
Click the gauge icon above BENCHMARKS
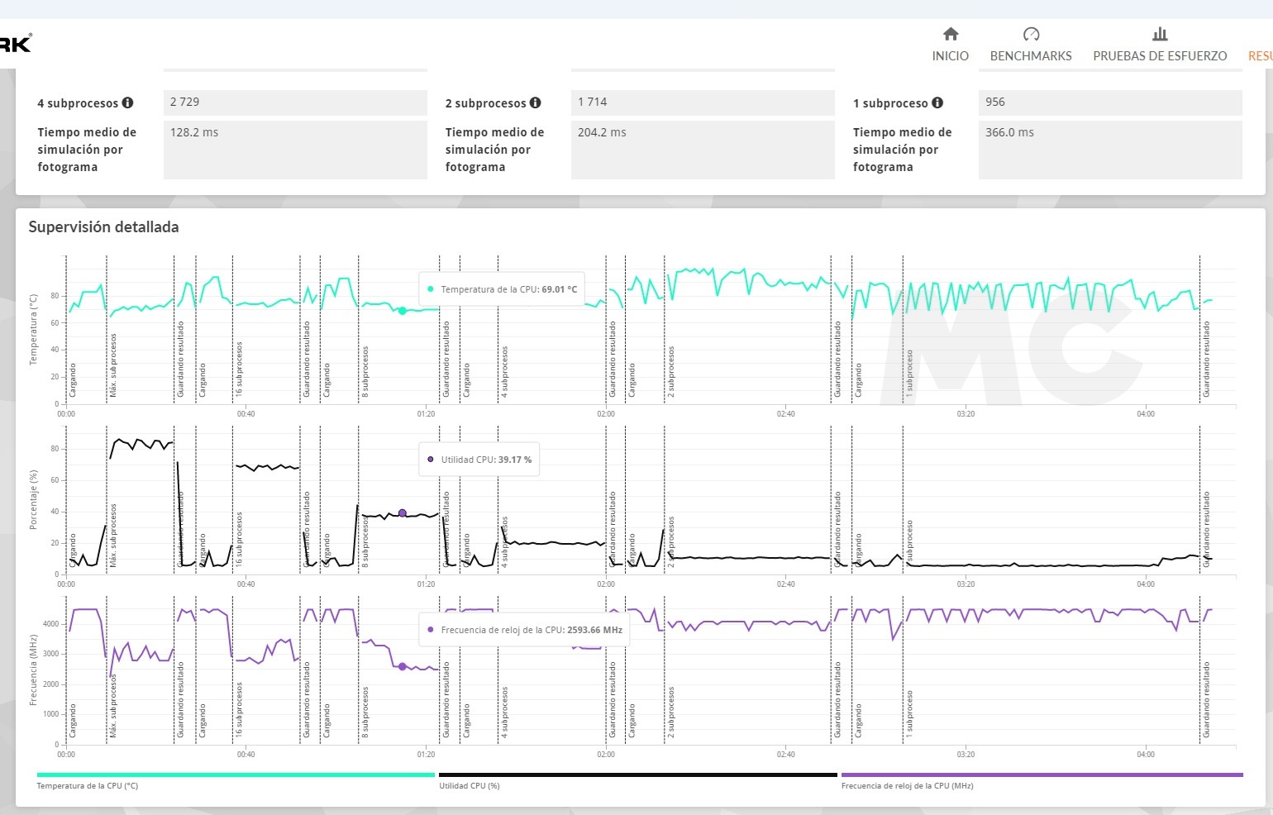click(x=1031, y=34)
